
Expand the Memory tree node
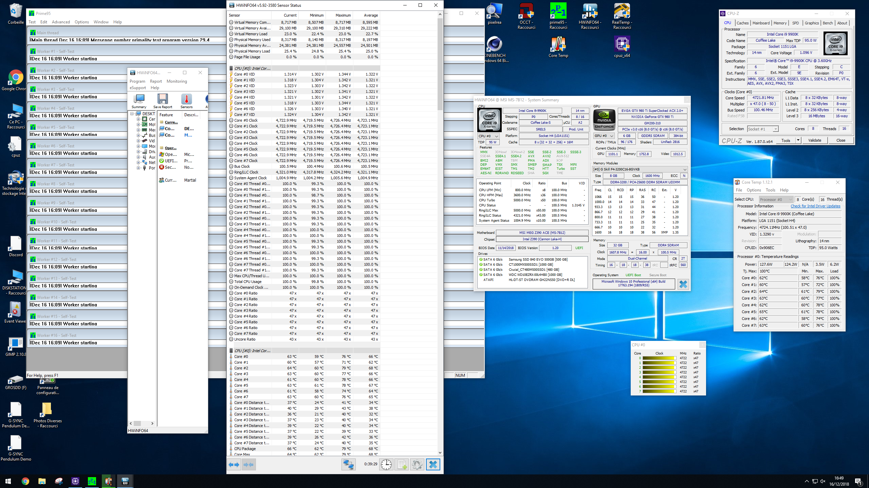138,130
